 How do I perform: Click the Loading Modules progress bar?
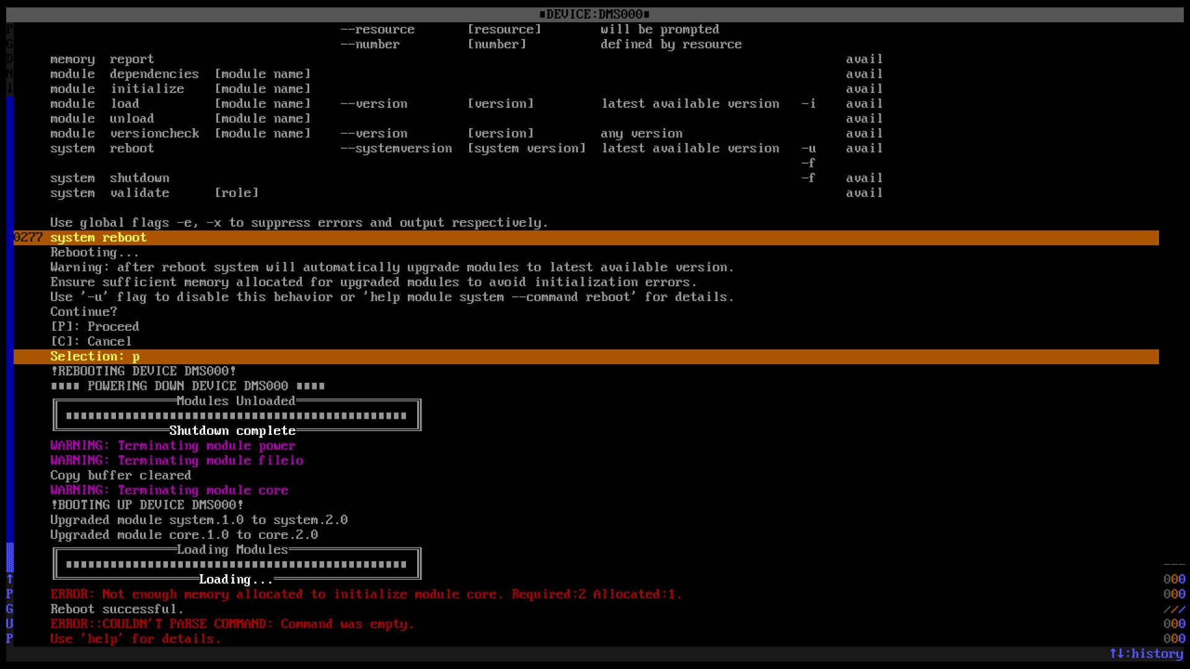coord(237,564)
